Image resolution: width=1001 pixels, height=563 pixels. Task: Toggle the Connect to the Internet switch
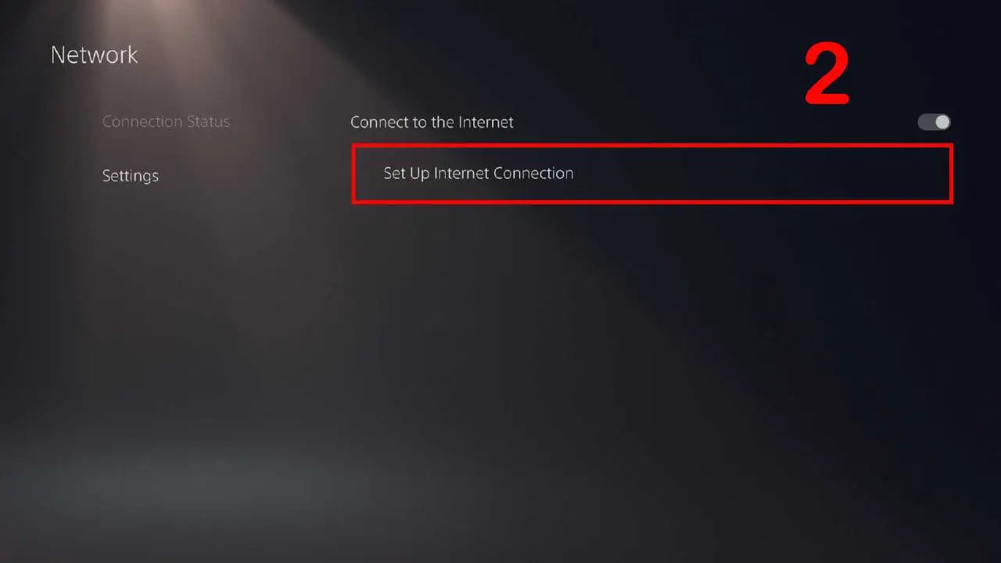point(934,122)
